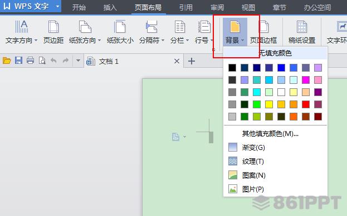Click the undo arrow icon
Screen dimensions: 347x216
pos(53,61)
